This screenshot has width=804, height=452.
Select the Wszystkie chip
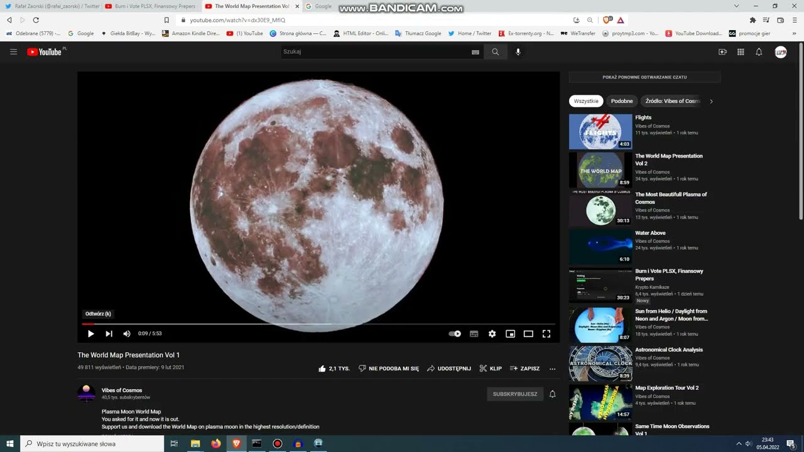tap(586, 101)
